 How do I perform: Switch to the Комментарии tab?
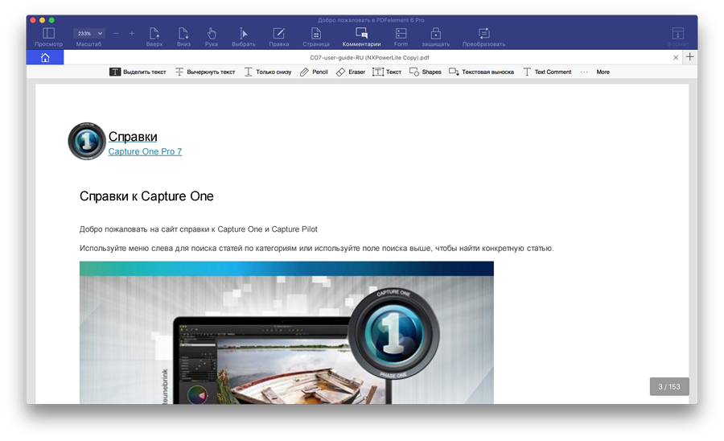[361, 37]
